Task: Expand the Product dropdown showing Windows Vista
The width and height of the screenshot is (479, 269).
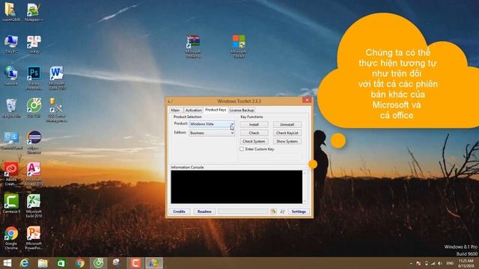Action: [232, 124]
